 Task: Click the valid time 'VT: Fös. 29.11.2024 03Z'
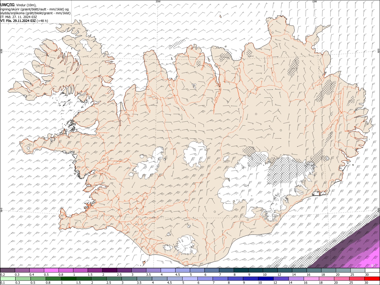coord(18,21)
